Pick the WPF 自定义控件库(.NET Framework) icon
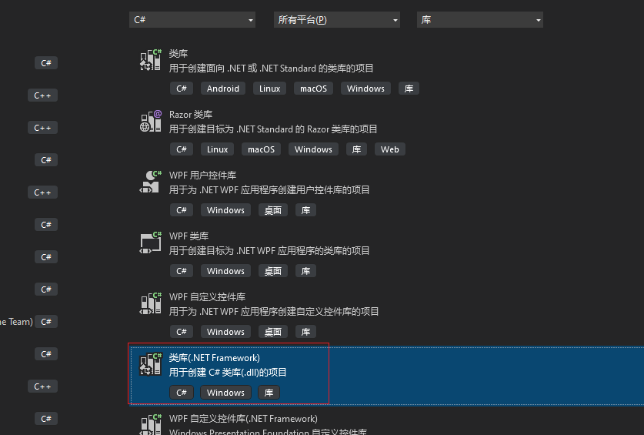644x435 pixels. [x=150, y=424]
